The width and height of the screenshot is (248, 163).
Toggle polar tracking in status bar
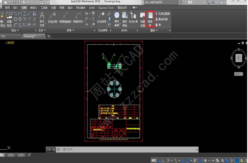[x=168, y=160]
